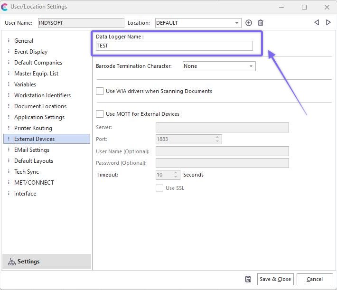Open the Printer Routing section
The height and width of the screenshot is (290, 337).
pyautogui.click(x=33, y=128)
